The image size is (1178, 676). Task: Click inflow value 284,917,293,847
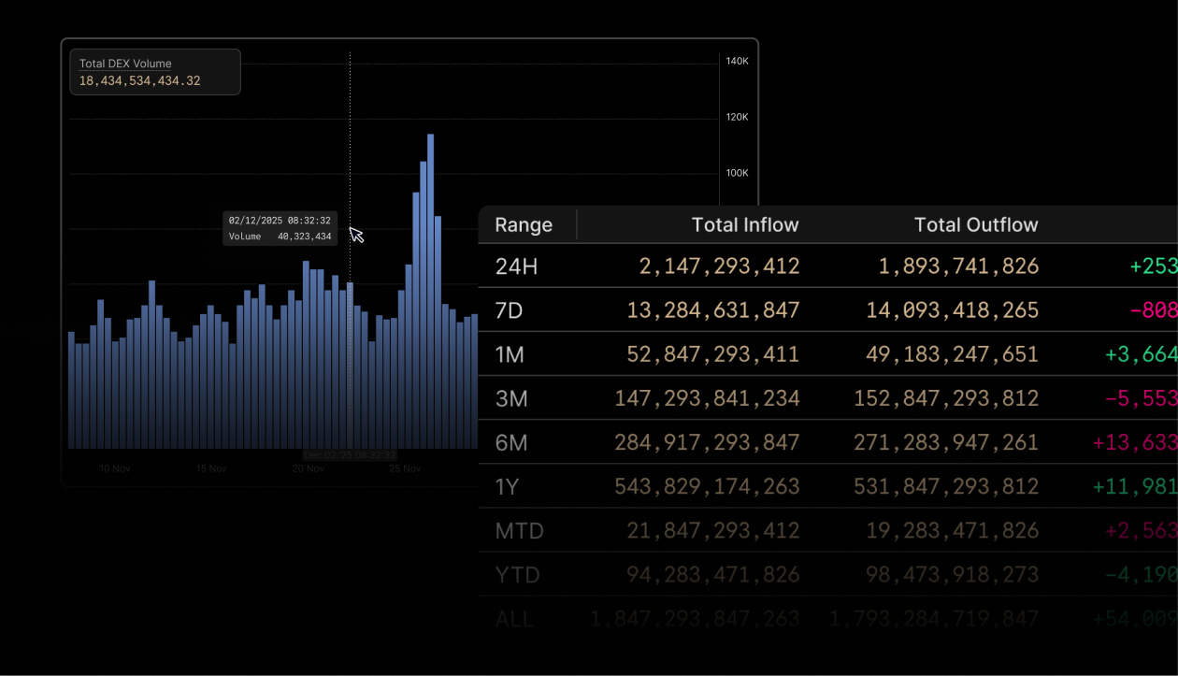[707, 442]
